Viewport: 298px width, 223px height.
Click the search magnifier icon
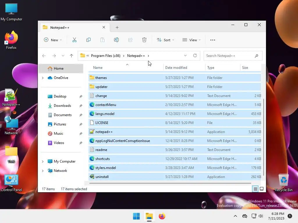coord(256,56)
